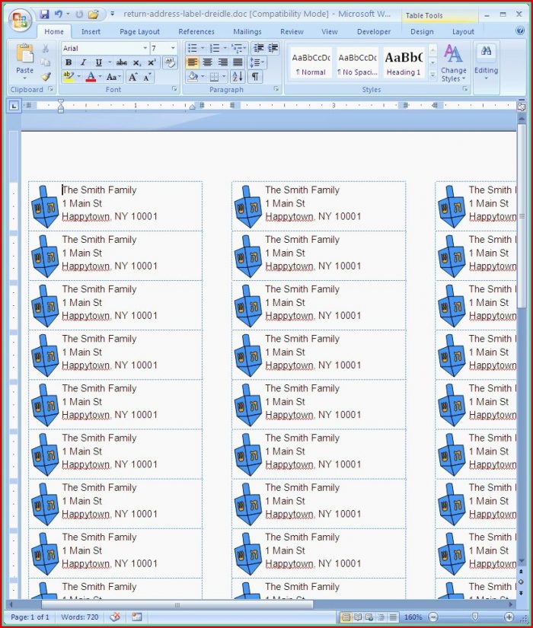Screen dimensions: 533x628
Task: Open the Arial font name dropdown
Action: point(145,48)
